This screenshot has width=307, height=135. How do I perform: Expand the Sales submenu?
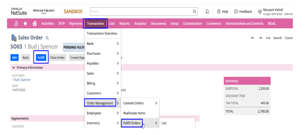click(118, 73)
